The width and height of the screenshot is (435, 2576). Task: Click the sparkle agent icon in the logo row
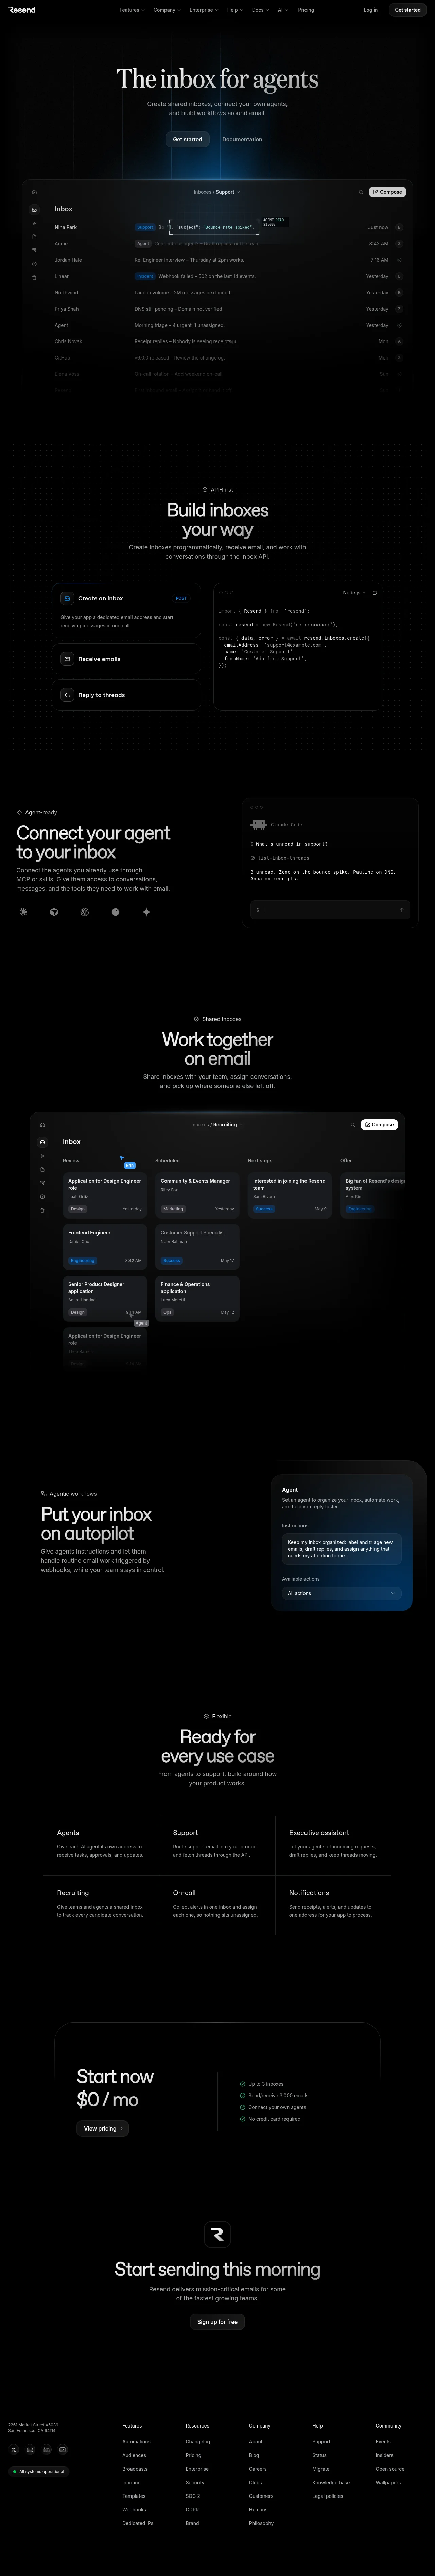pyautogui.click(x=146, y=912)
